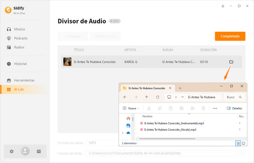This screenshot has width=254, height=163.
Task: Click the Agregar button
Action: point(73,36)
